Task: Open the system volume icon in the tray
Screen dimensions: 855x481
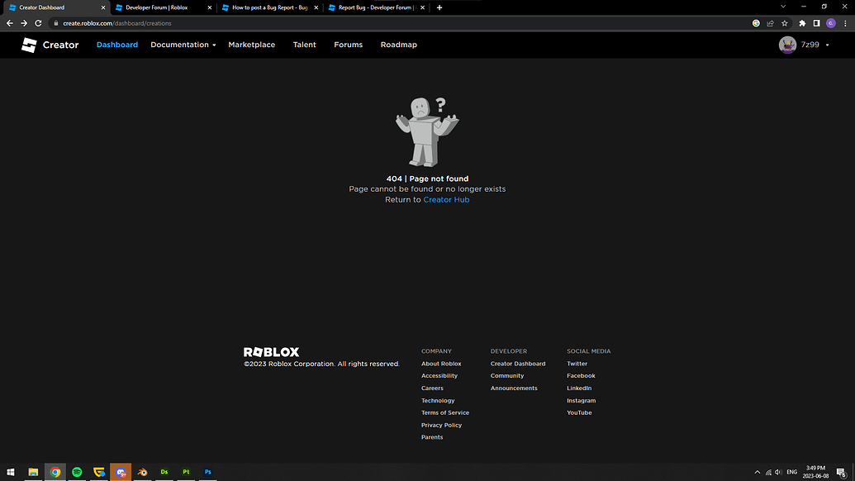Action: [x=777, y=472]
